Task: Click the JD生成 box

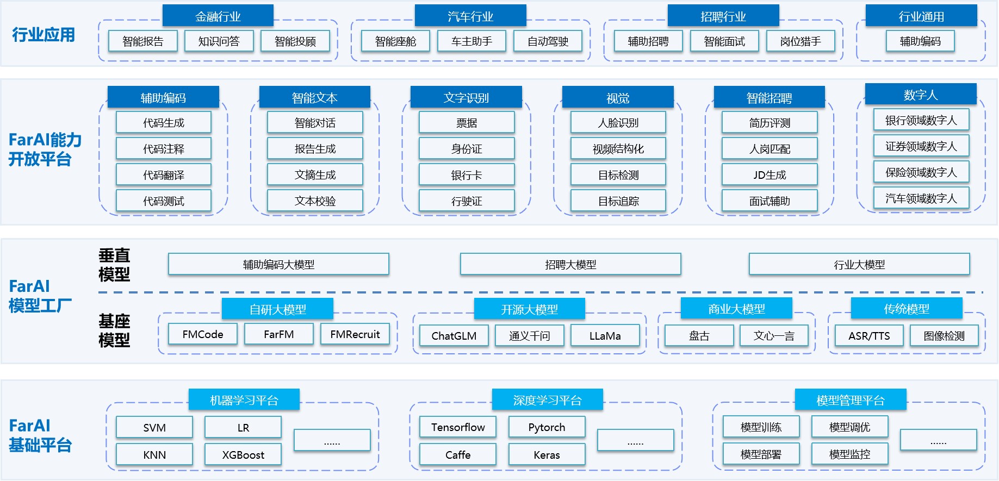Action: tap(770, 175)
